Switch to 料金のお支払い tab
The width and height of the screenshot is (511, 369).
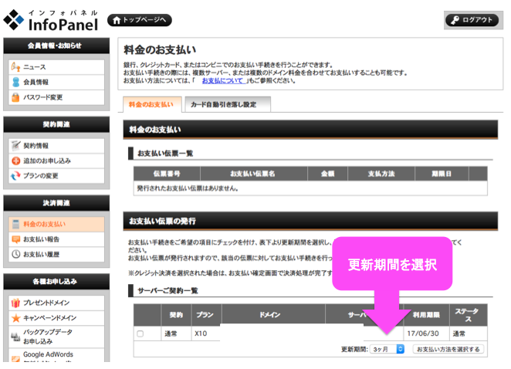pyautogui.click(x=152, y=105)
